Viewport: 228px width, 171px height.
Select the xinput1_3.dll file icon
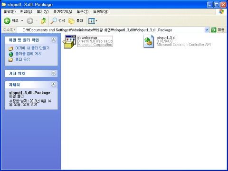[149, 41]
